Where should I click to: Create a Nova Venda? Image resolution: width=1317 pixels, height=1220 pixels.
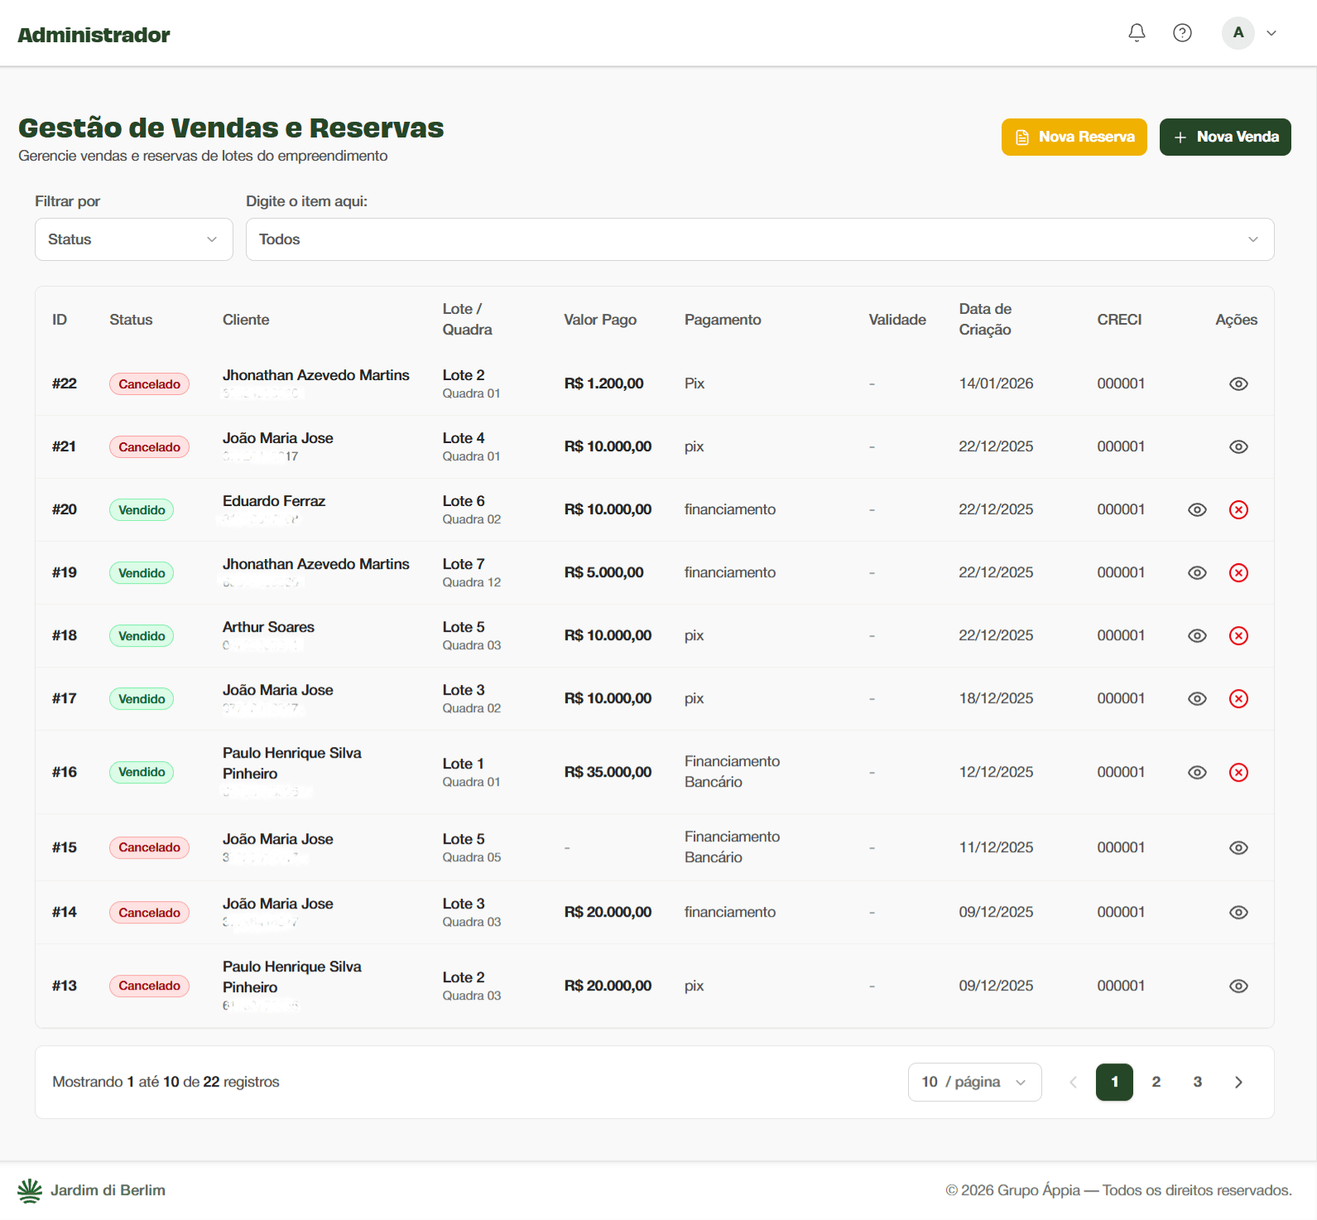coord(1225,137)
